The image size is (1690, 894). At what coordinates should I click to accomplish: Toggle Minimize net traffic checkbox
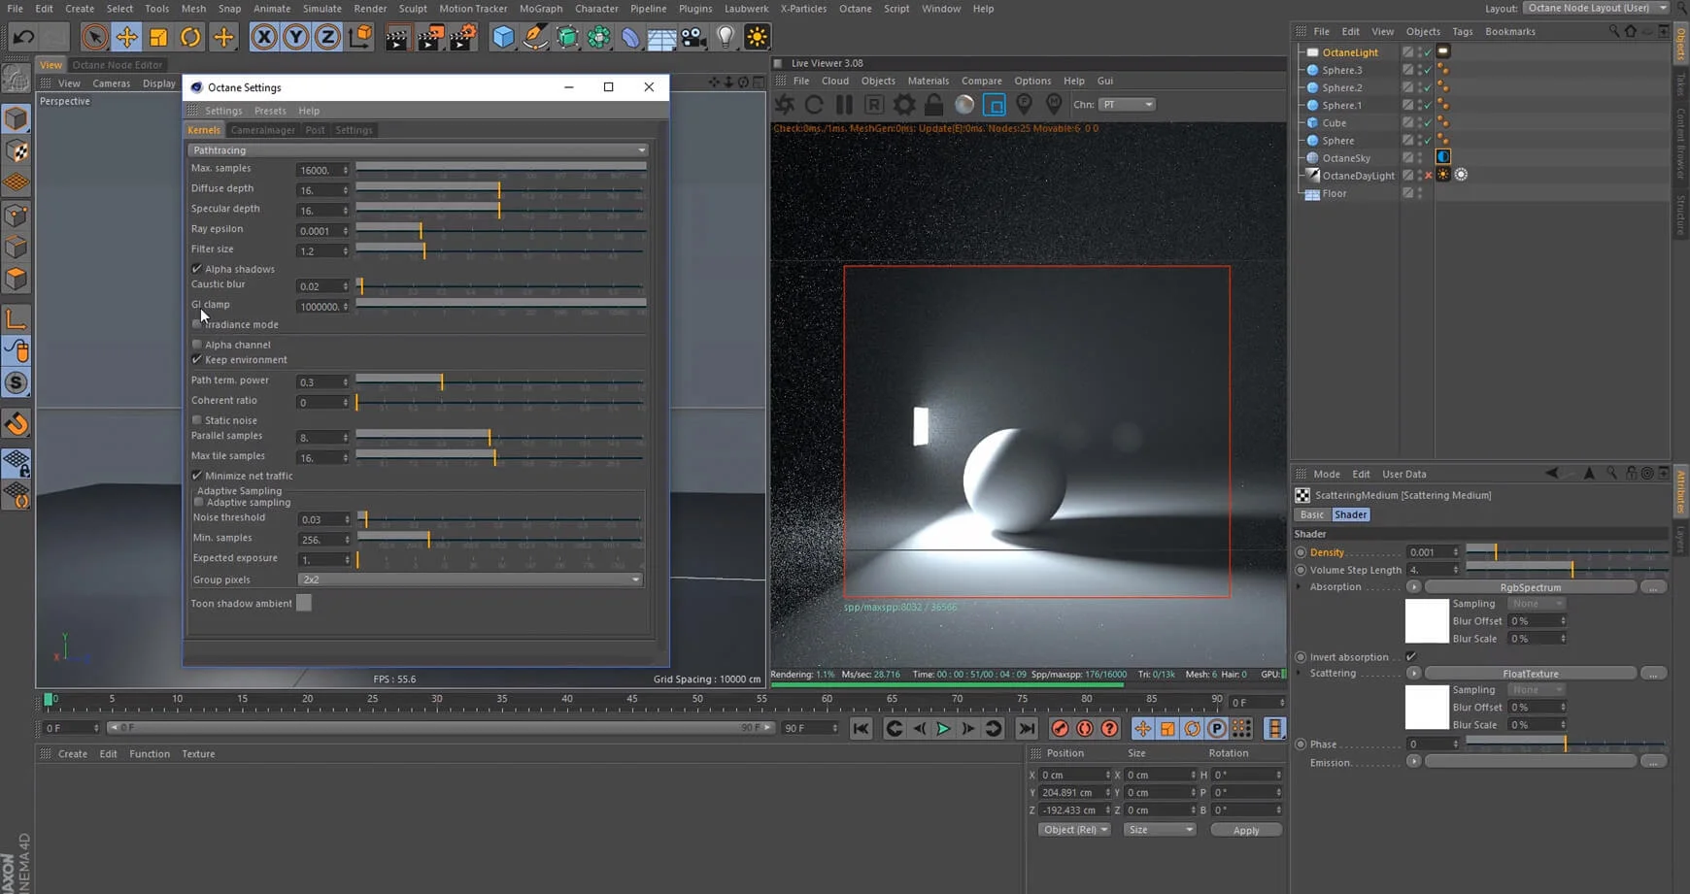(x=197, y=476)
